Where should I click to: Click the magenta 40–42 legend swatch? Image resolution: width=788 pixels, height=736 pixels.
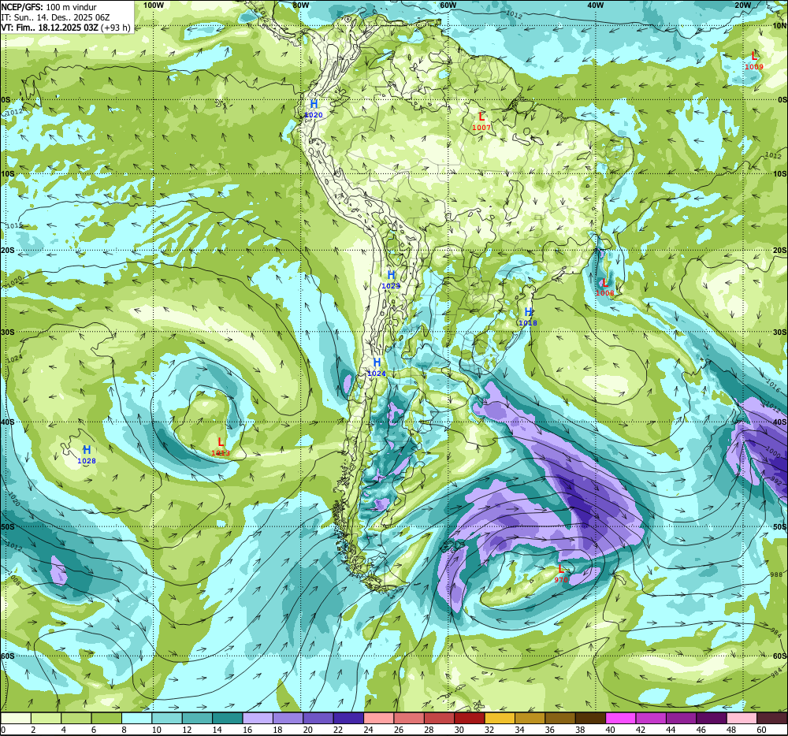[x=621, y=719]
